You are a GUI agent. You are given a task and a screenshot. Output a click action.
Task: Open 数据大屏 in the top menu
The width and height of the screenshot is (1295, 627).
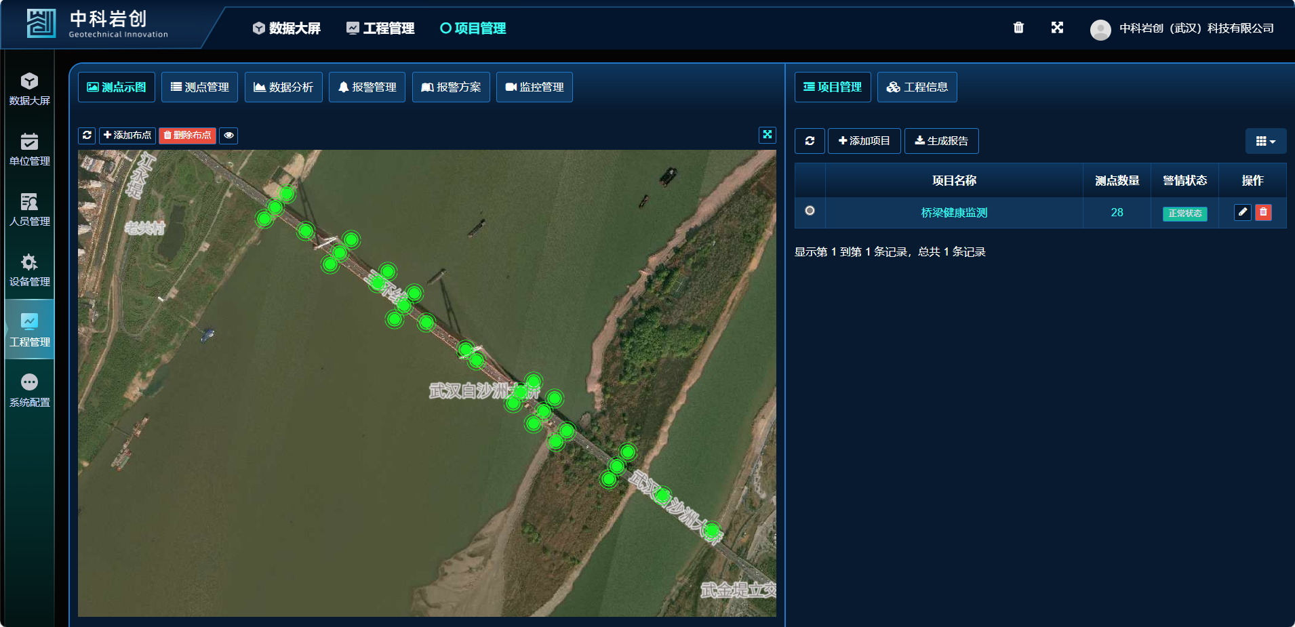287,28
